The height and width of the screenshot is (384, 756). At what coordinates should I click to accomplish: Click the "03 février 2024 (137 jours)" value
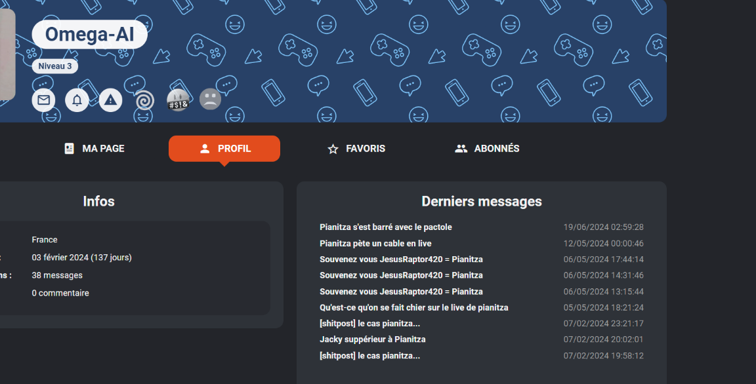pos(81,258)
